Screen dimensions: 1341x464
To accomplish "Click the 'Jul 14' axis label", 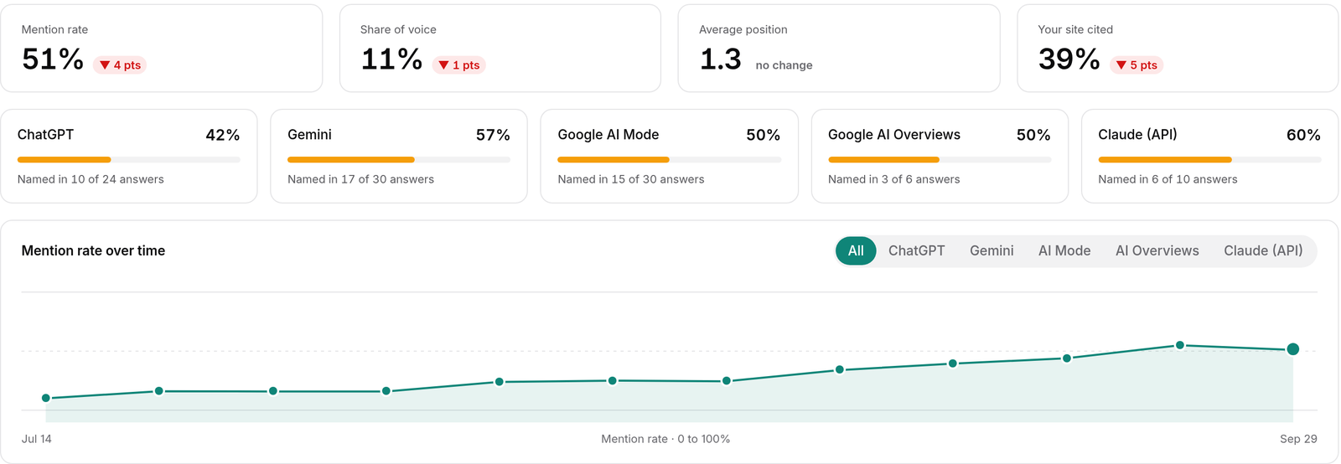I will click(37, 439).
